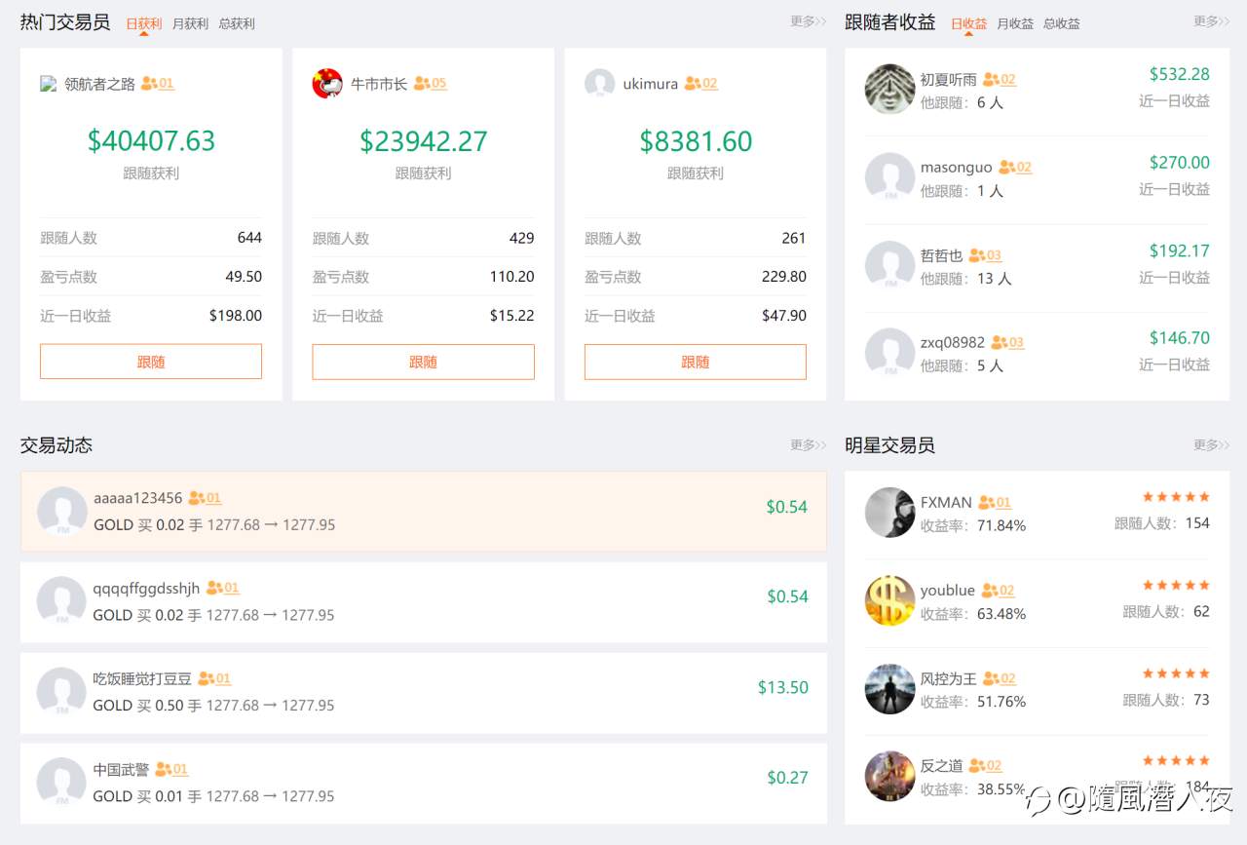Click 跟随 button under 领航者之路
The height and width of the screenshot is (845, 1247).
[151, 362]
